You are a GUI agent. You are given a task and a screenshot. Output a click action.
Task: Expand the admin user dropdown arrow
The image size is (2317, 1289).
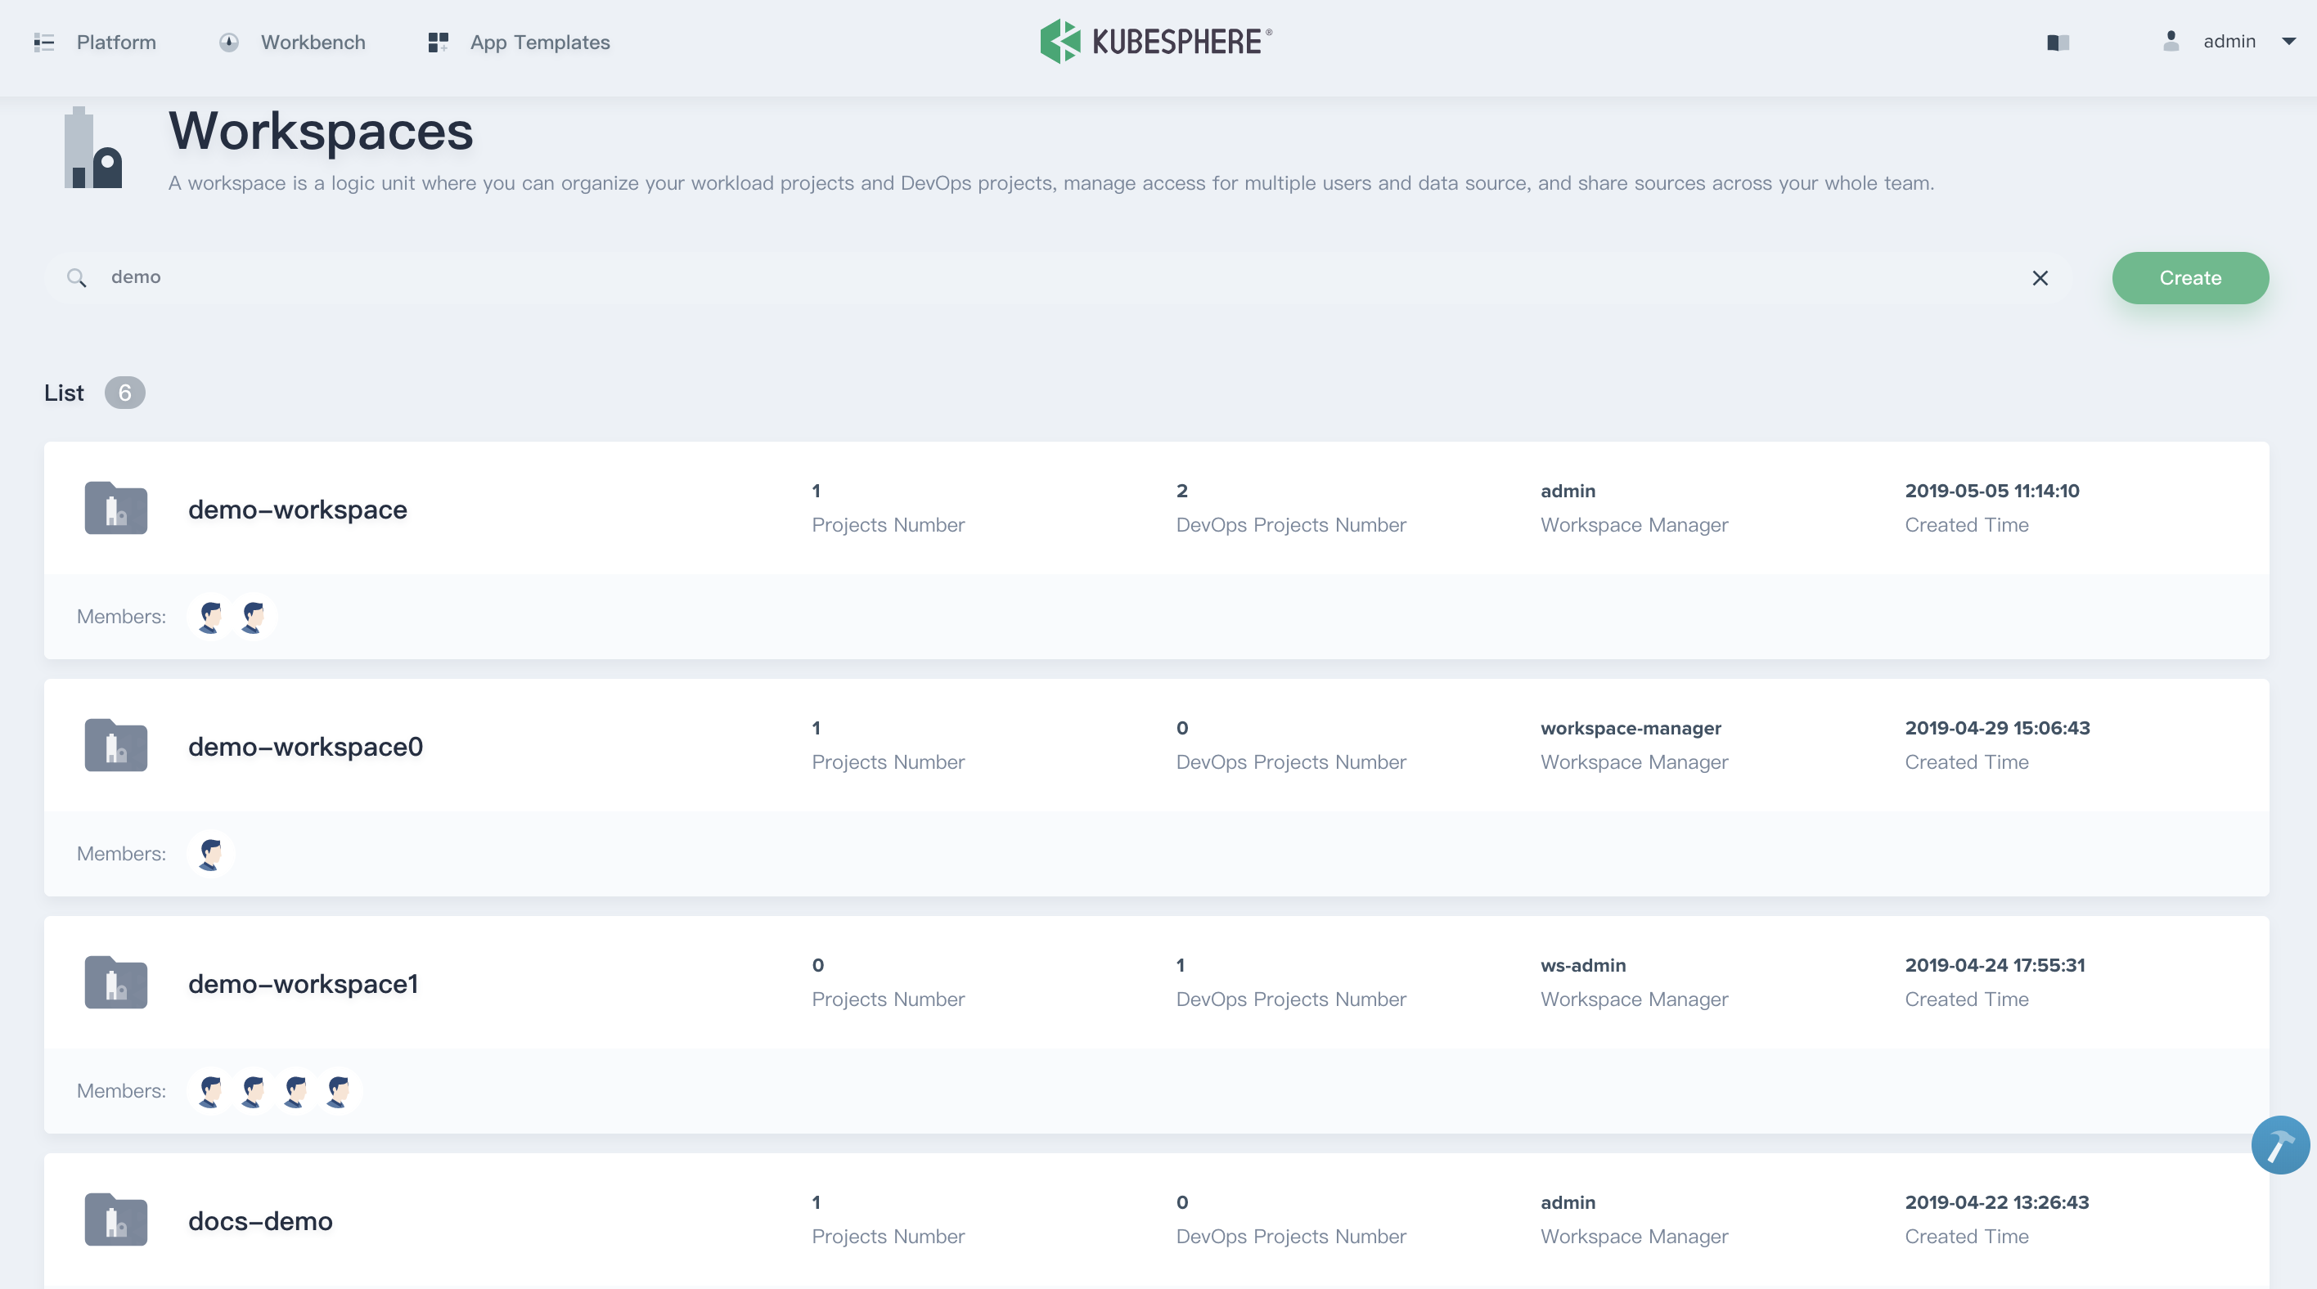tap(2289, 42)
